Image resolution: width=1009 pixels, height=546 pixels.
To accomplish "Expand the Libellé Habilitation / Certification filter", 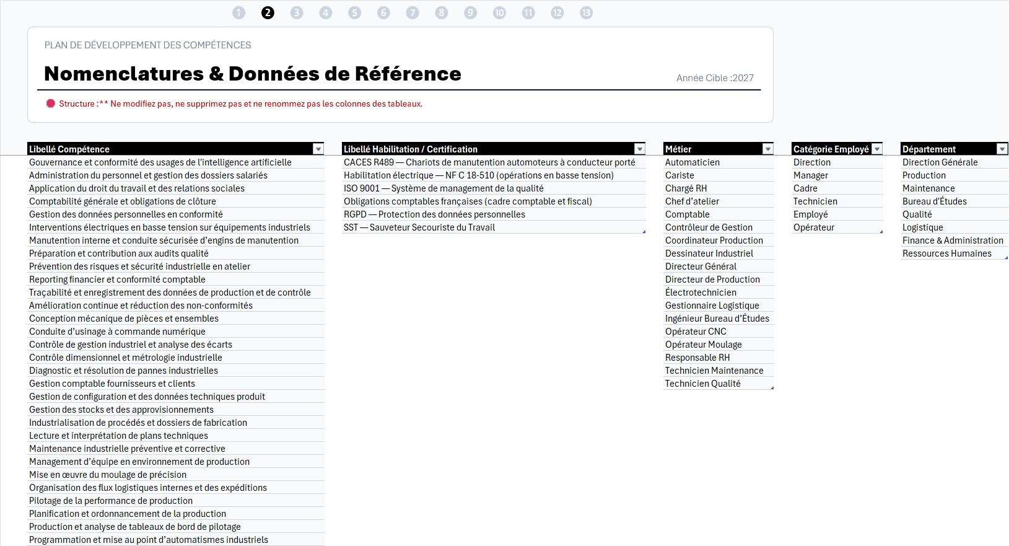I will pos(639,149).
